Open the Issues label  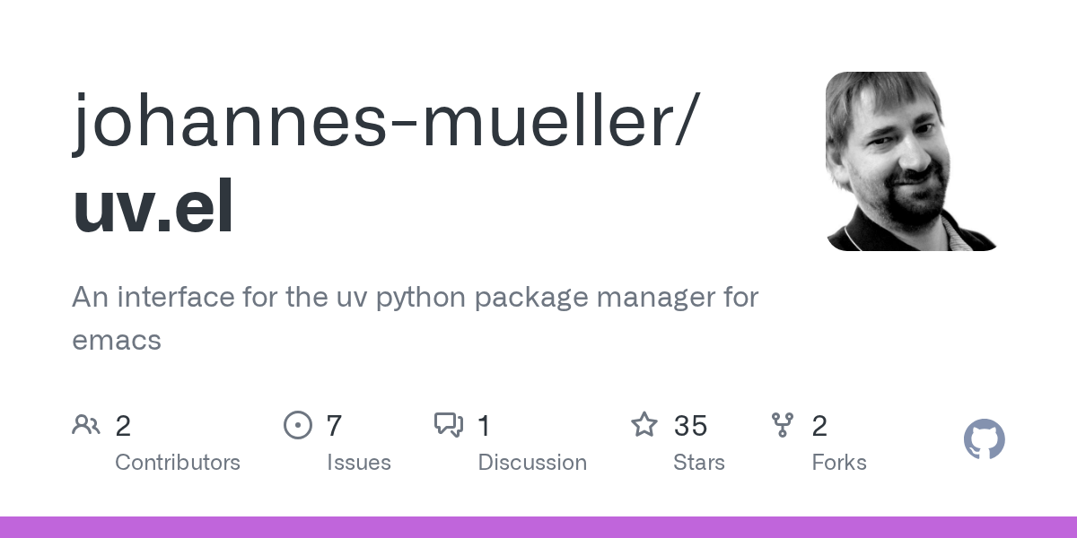coord(359,463)
